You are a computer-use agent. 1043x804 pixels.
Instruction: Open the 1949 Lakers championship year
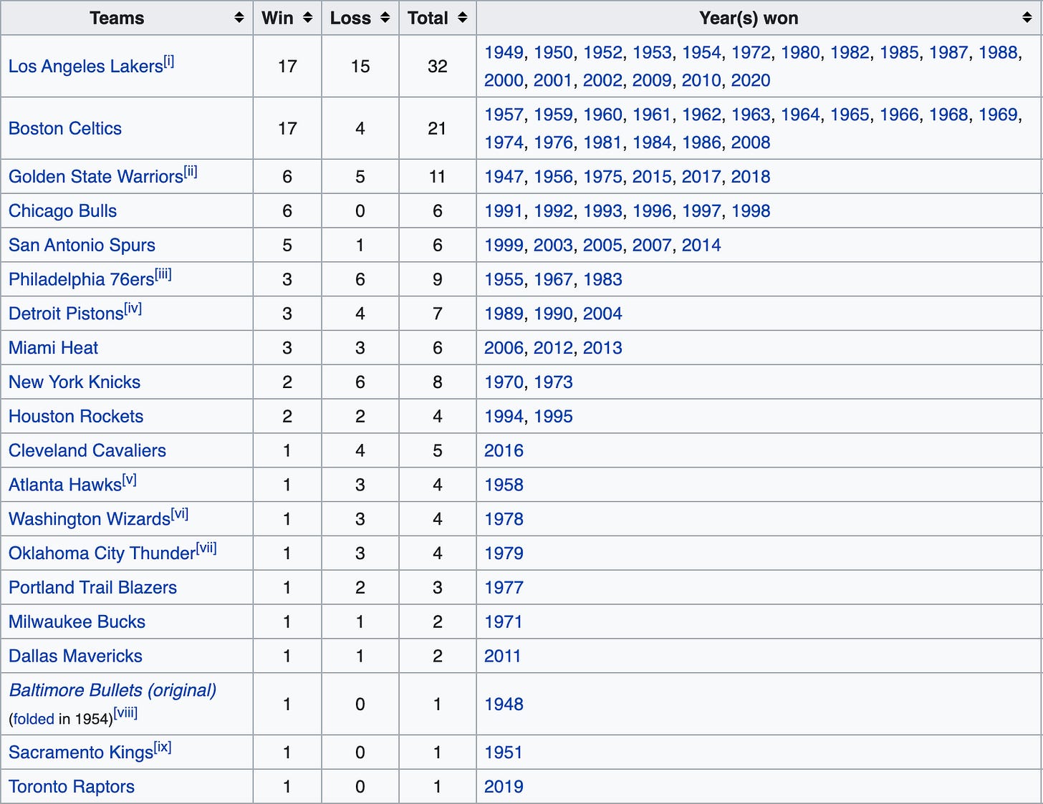pyautogui.click(x=504, y=53)
